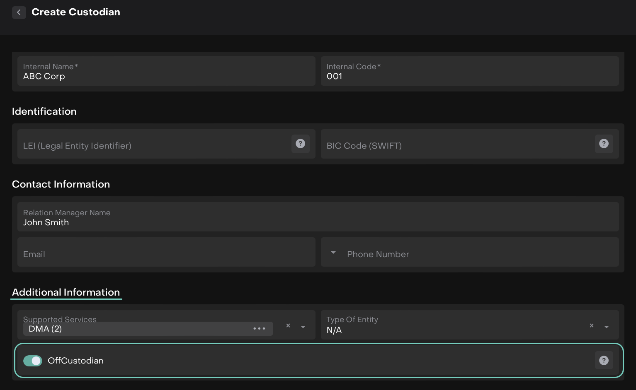Toggle the OffCustodian switch

(33, 361)
